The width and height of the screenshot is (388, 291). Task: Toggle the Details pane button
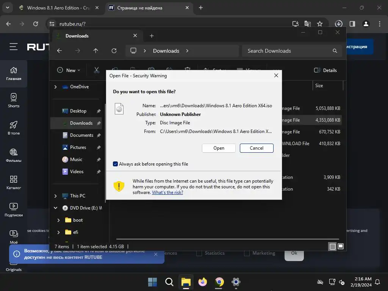325,70
